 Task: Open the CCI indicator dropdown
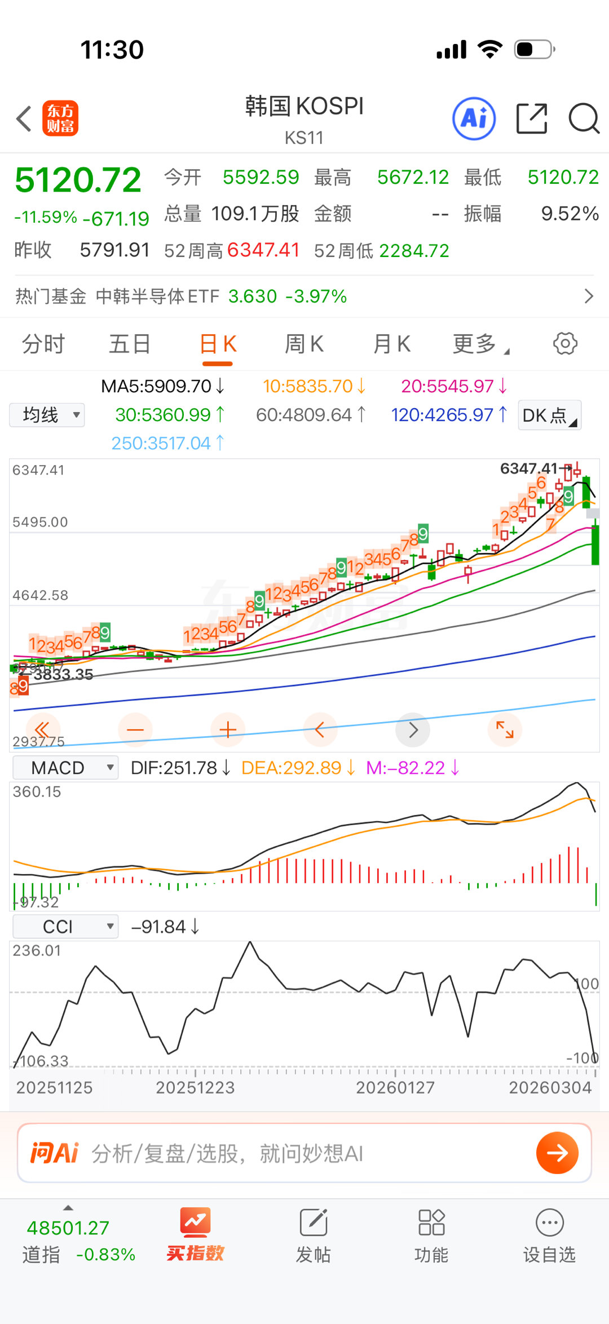pyautogui.click(x=65, y=927)
